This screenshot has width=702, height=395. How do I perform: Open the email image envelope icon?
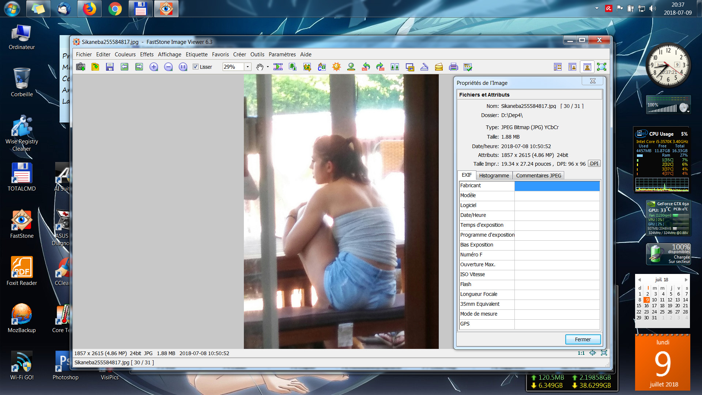[439, 67]
